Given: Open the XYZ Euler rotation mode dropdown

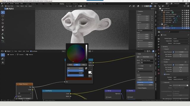Looking at the screenshot, I should point(145,30).
